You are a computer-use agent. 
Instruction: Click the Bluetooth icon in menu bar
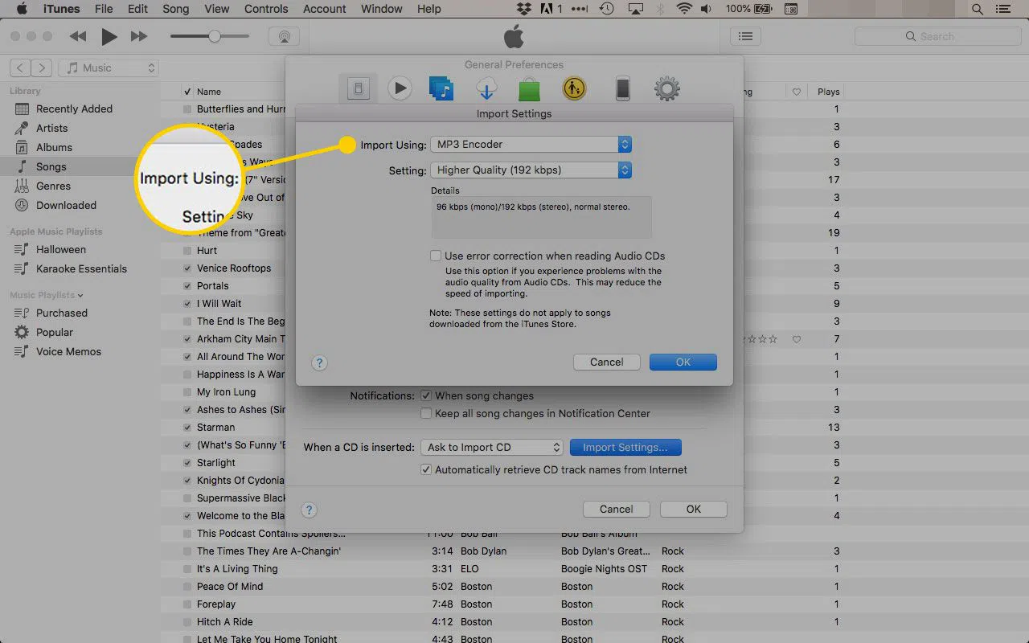click(660, 10)
